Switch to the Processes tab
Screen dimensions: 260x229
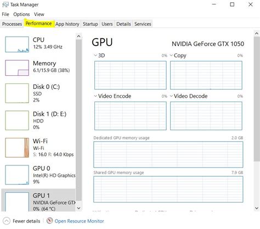coord(12,24)
